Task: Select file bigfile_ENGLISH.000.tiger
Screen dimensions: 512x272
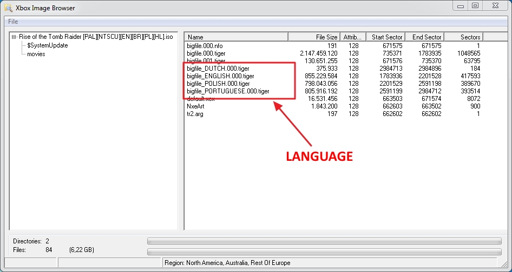Action: [220, 76]
